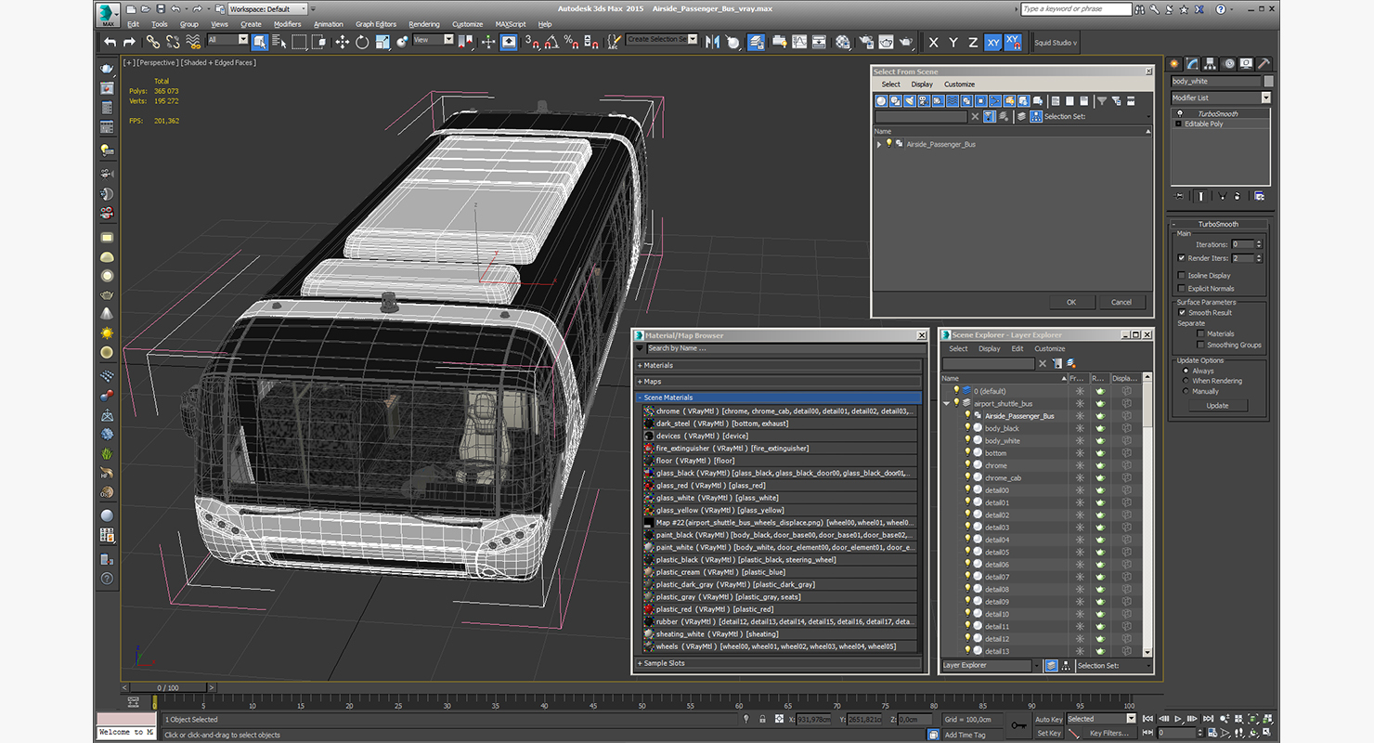Activate the Select Object tool
The width and height of the screenshot is (1374, 743).
point(259,42)
